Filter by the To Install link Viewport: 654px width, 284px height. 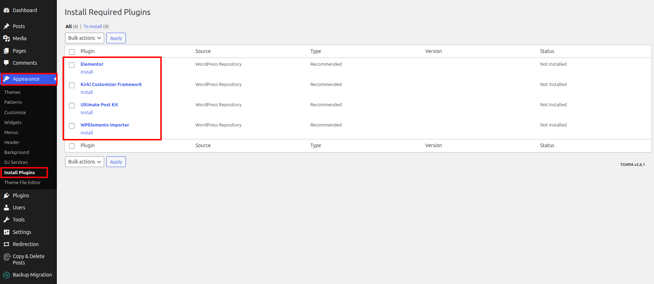pyautogui.click(x=93, y=27)
